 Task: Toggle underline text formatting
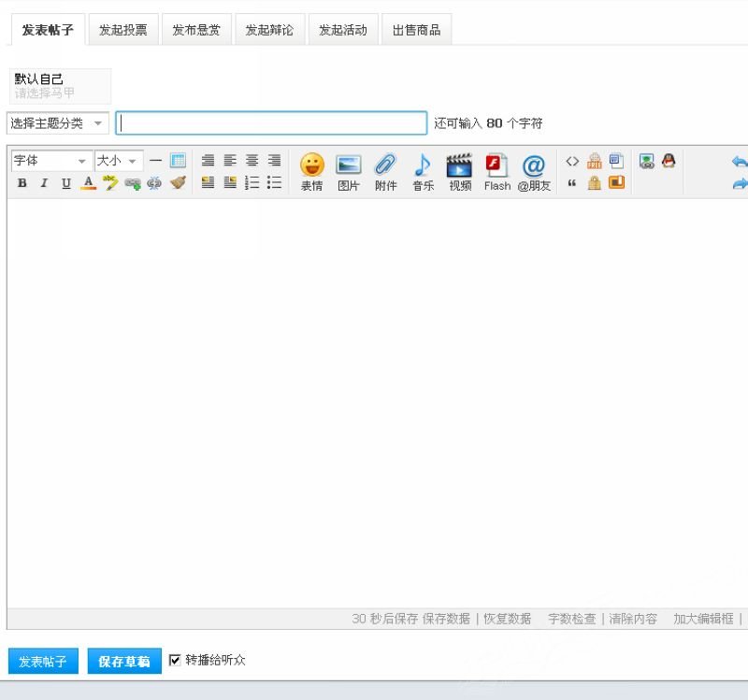(x=65, y=183)
